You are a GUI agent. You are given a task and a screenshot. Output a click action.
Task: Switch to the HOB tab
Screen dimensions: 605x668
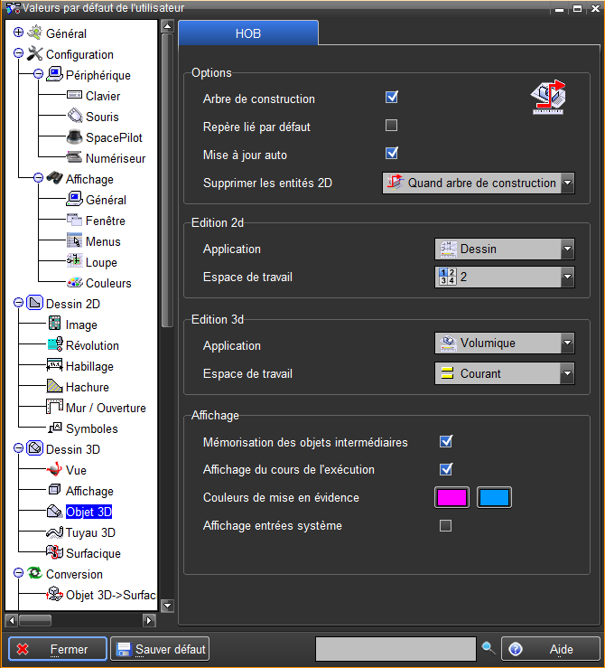(x=248, y=33)
